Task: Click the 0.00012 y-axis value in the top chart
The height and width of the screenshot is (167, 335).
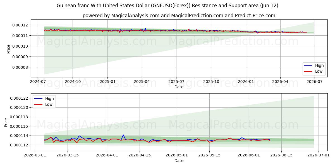Action: click(20, 25)
